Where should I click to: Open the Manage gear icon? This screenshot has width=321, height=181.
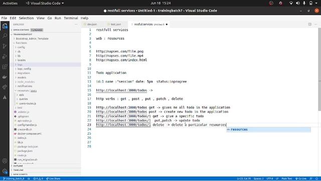[5, 171]
